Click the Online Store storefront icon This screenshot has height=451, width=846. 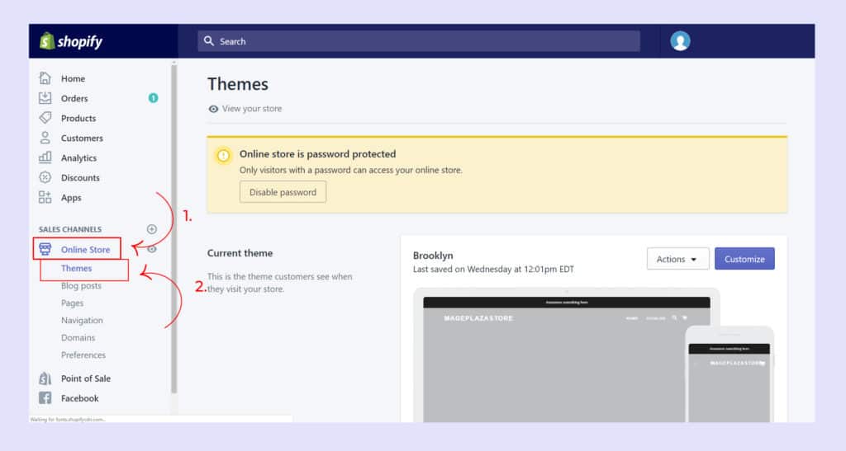45,249
